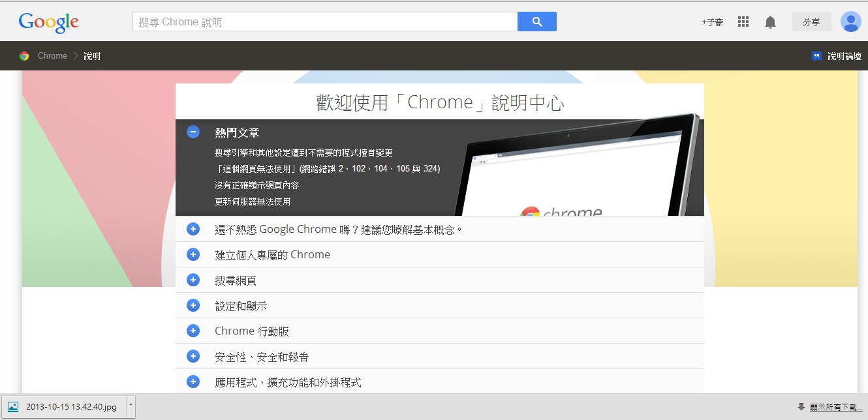The width and height of the screenshot is (868, 420).
Task: Expand the 搜尋網頁 section
Action: coord(193,280)
